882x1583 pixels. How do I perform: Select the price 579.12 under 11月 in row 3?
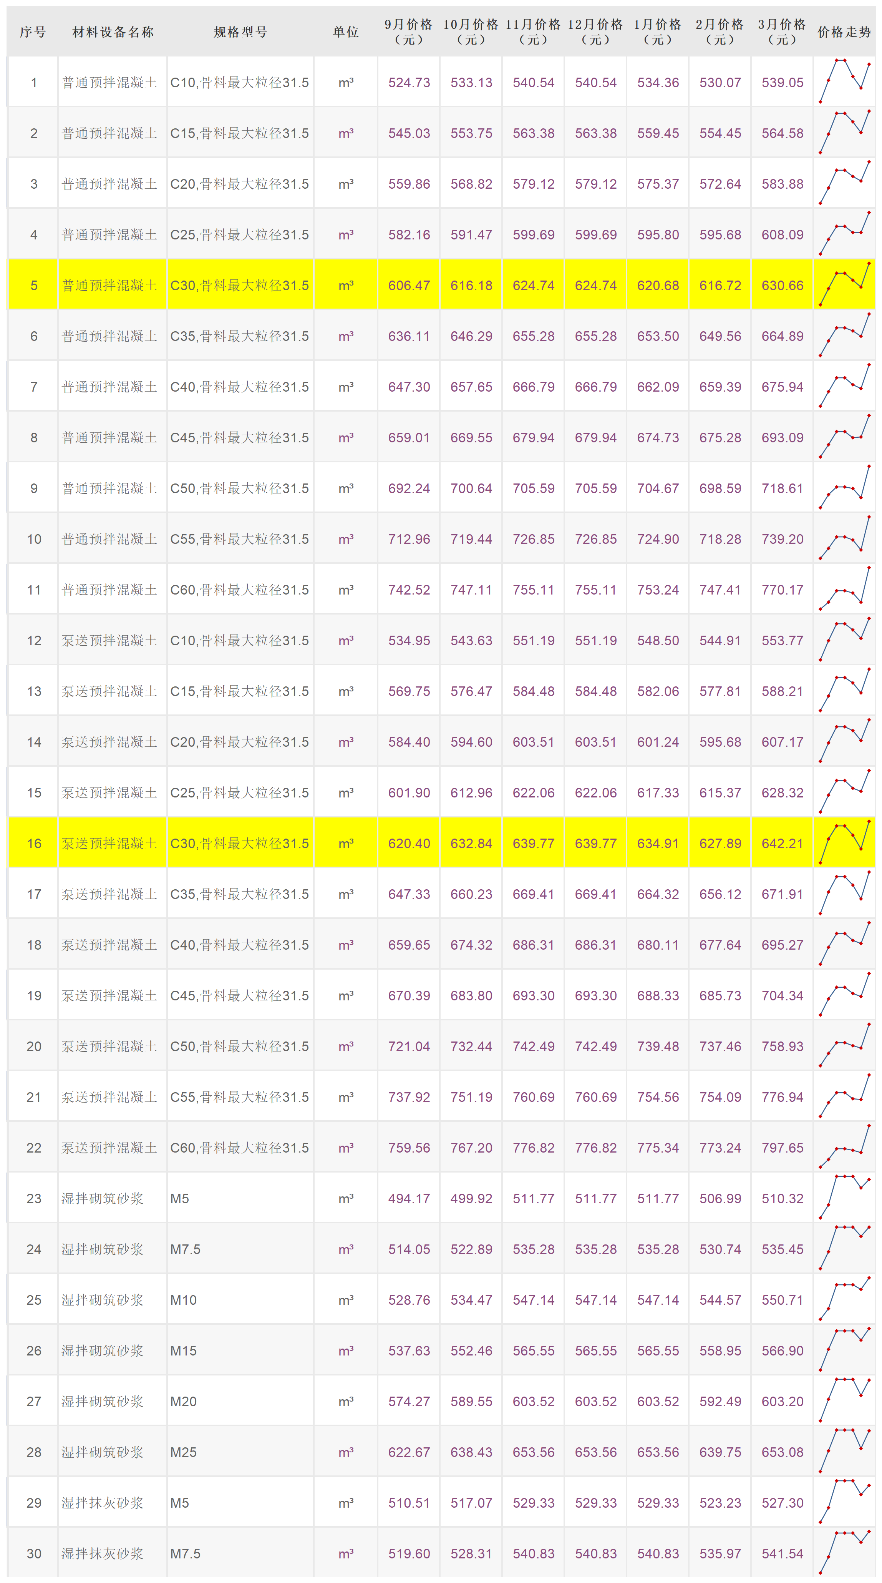click(534, 184)
